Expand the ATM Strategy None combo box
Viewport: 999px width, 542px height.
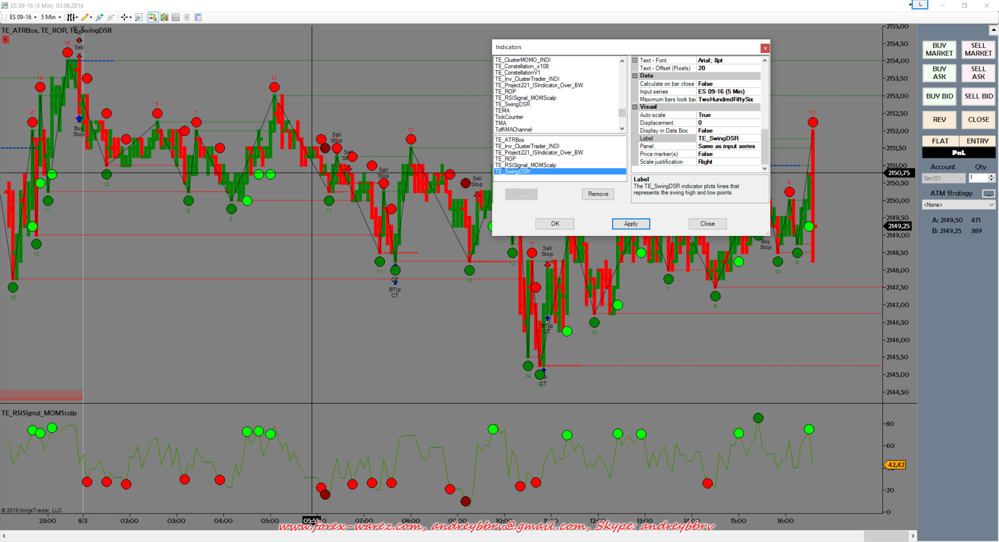coord(958,205)
